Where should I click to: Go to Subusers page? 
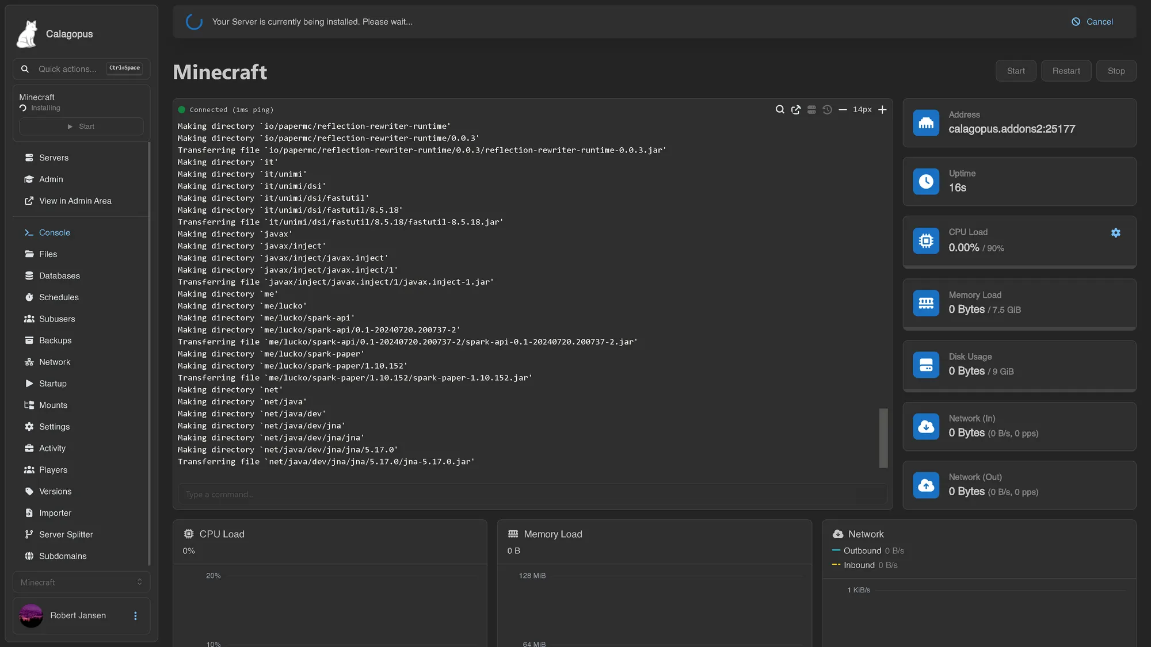click(x=81, y=319)
